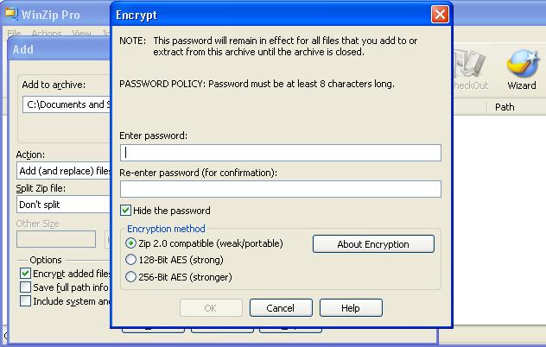Open the Action dropdown list

pyautogui.click(x=63, y=171)
